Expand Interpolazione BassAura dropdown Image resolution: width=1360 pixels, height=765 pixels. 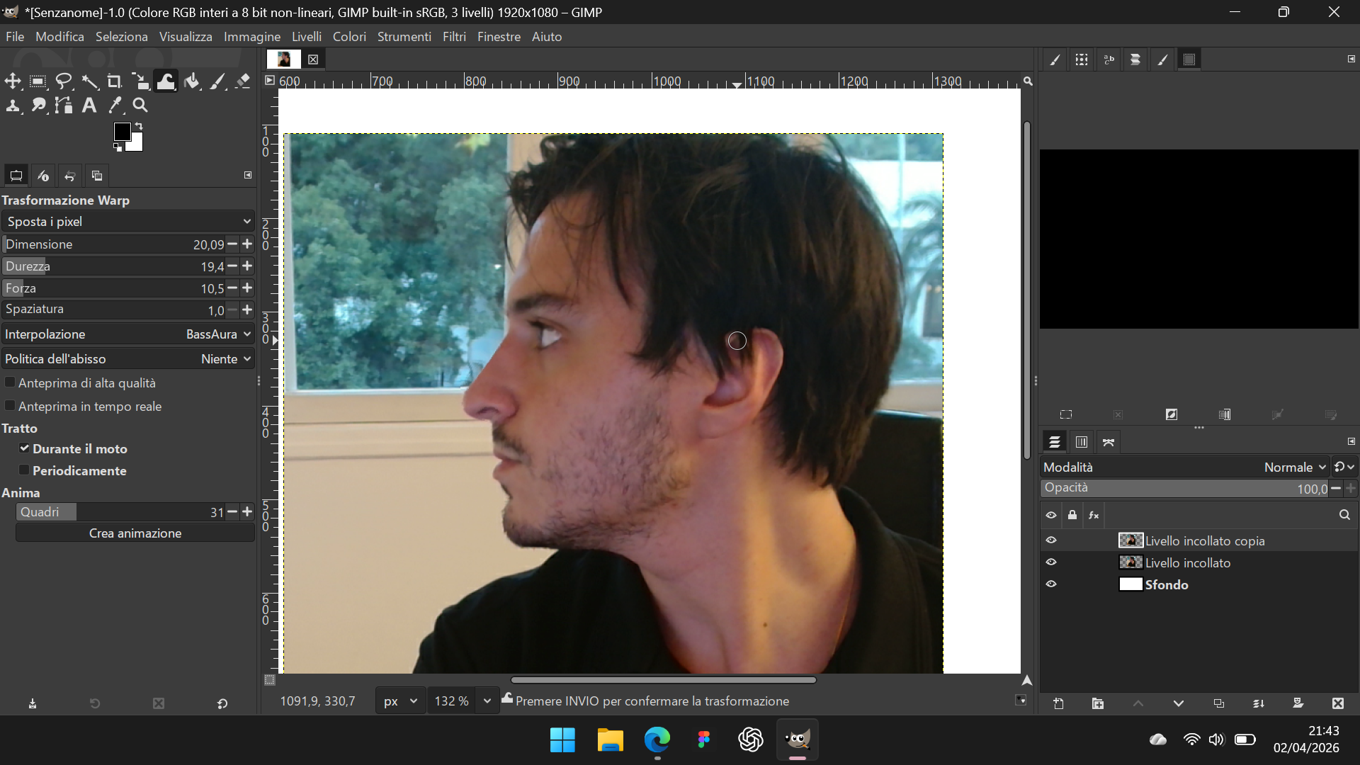(127, 334)
